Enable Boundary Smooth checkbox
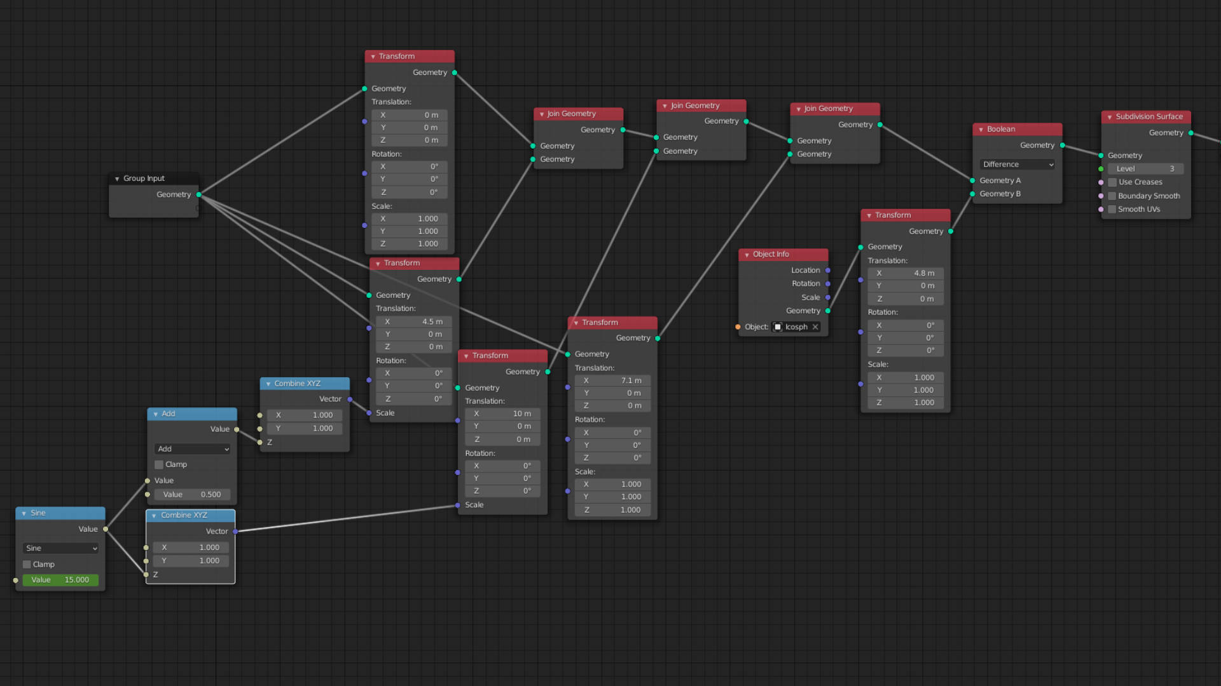The width and height of the screenshot is (1221, 686). click(1112, 196)
